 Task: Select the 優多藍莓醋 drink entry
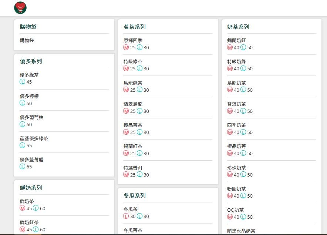pos(31,160)
